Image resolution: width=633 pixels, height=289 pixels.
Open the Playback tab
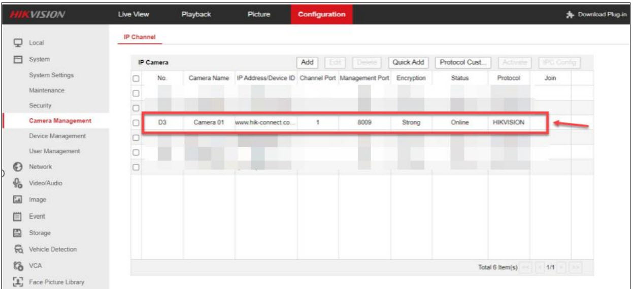(x=196, y=14)
